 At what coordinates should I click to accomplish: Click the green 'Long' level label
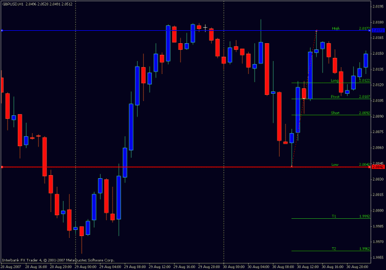335,81
